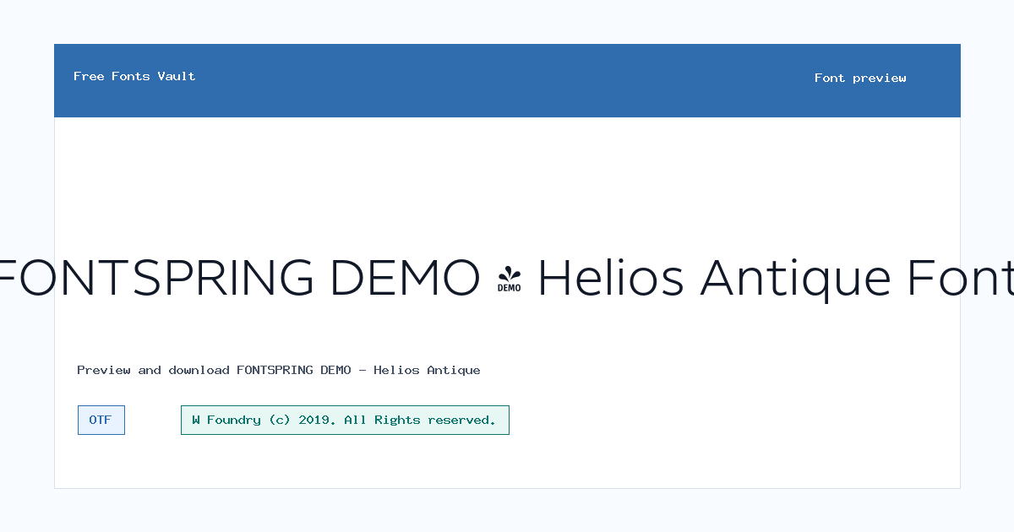Image resolution: width=1014 pixels, height=532 pixels.
Task: Click the DEMO splash icon in heading
Action: click(509, 280)
